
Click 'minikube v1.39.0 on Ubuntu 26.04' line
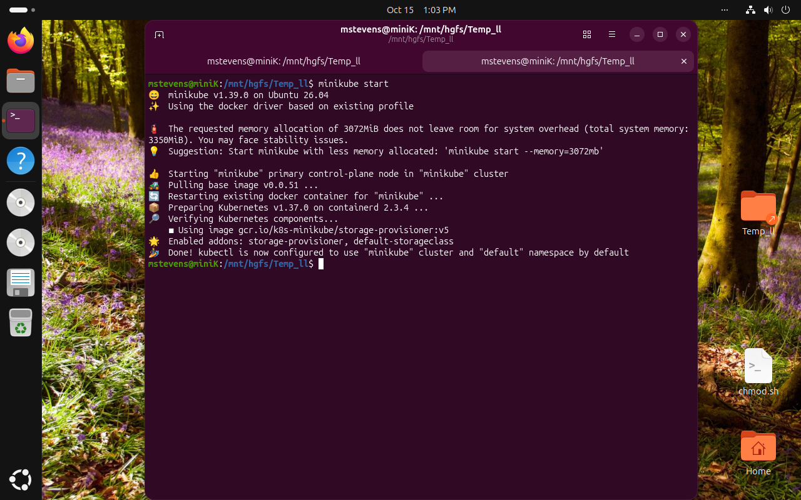pyautogui.click(x=248, y=95)
